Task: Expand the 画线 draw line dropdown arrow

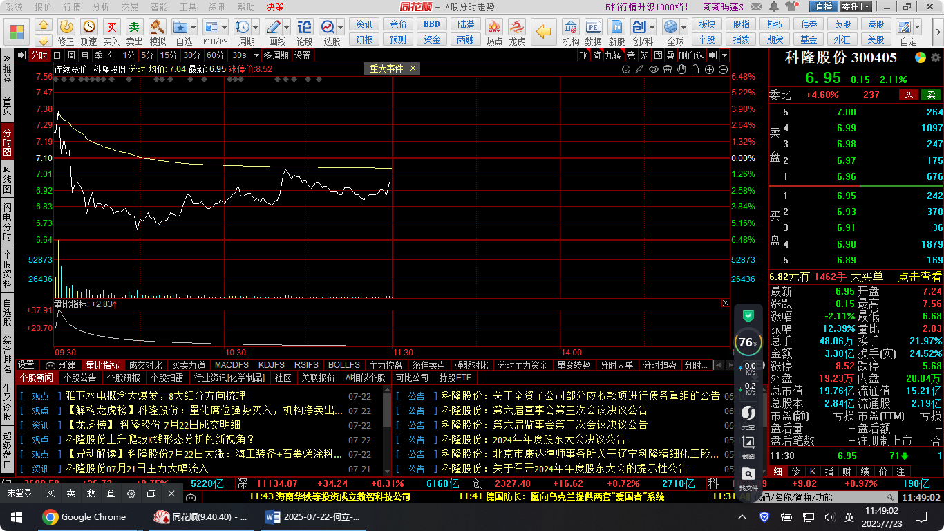Action: pos(285,27)
